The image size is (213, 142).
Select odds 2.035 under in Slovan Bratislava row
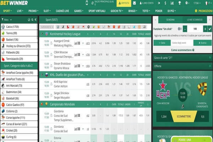click(x=148, y=66)
